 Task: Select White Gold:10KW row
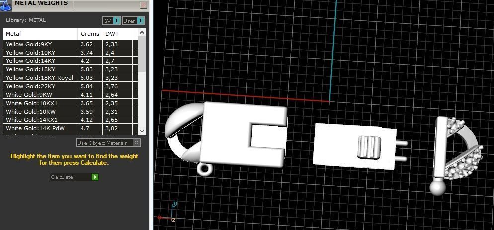(71, 111)
